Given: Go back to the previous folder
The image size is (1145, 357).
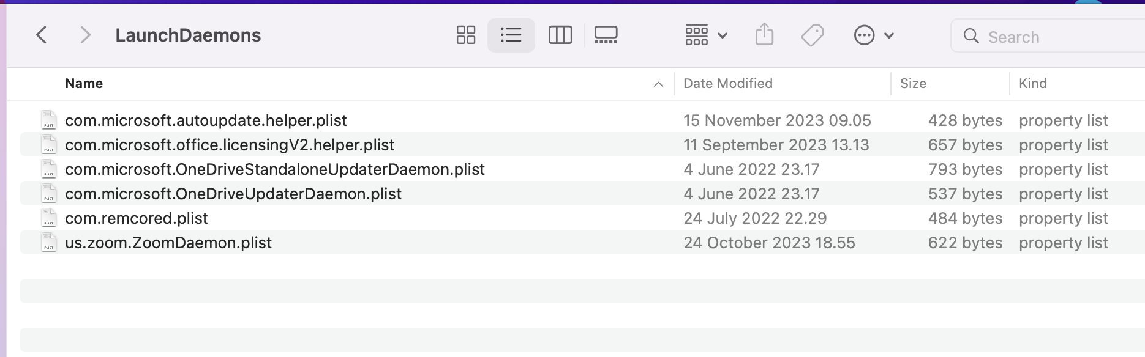Looking at the screenshot, I should click(42, 35).
